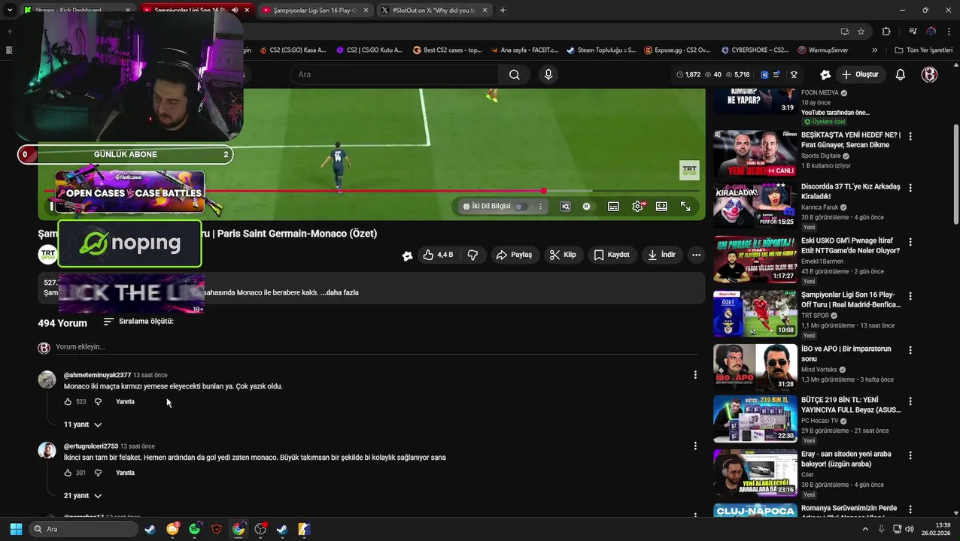Toggle the İki Dil Bilgisi switch
This screenshot has width=960, height=541.
[520, 206]
